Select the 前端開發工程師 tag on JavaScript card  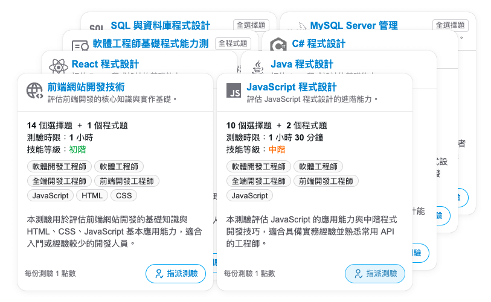point(326,181)
